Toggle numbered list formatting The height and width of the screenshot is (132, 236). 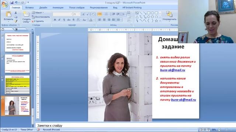[x=107, y=14]
